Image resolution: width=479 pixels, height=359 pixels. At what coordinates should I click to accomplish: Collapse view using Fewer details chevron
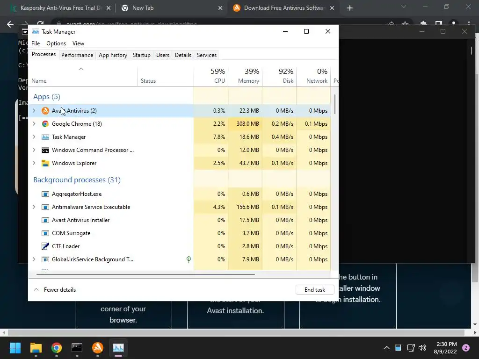pos(36,290)
